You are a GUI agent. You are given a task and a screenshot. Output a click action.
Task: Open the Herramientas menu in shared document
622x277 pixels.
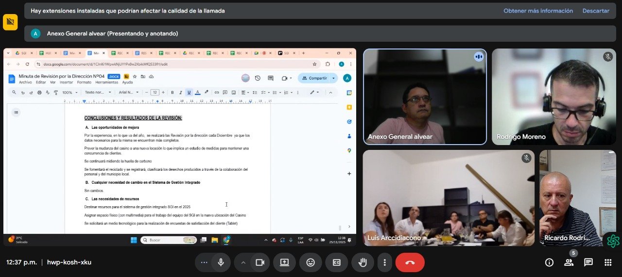(x=106, y=82)
